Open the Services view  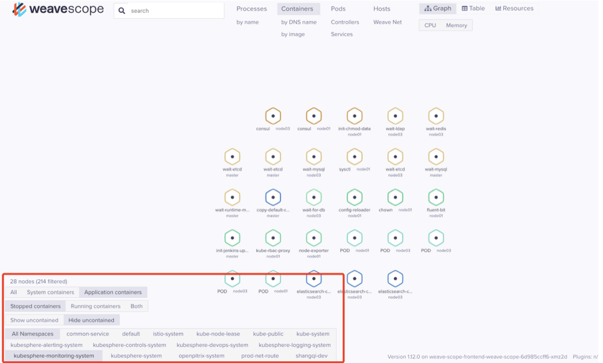(342, 34)
